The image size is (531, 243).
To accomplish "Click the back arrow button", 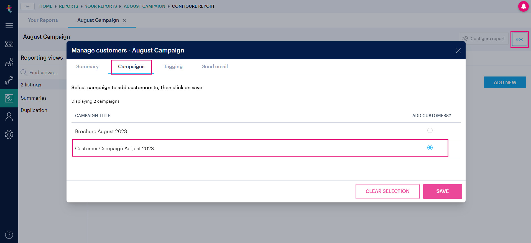I will pyautogui.click(x=27, y=6).
